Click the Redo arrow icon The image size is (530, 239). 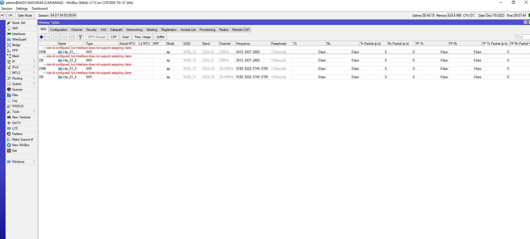pos(10,16)
